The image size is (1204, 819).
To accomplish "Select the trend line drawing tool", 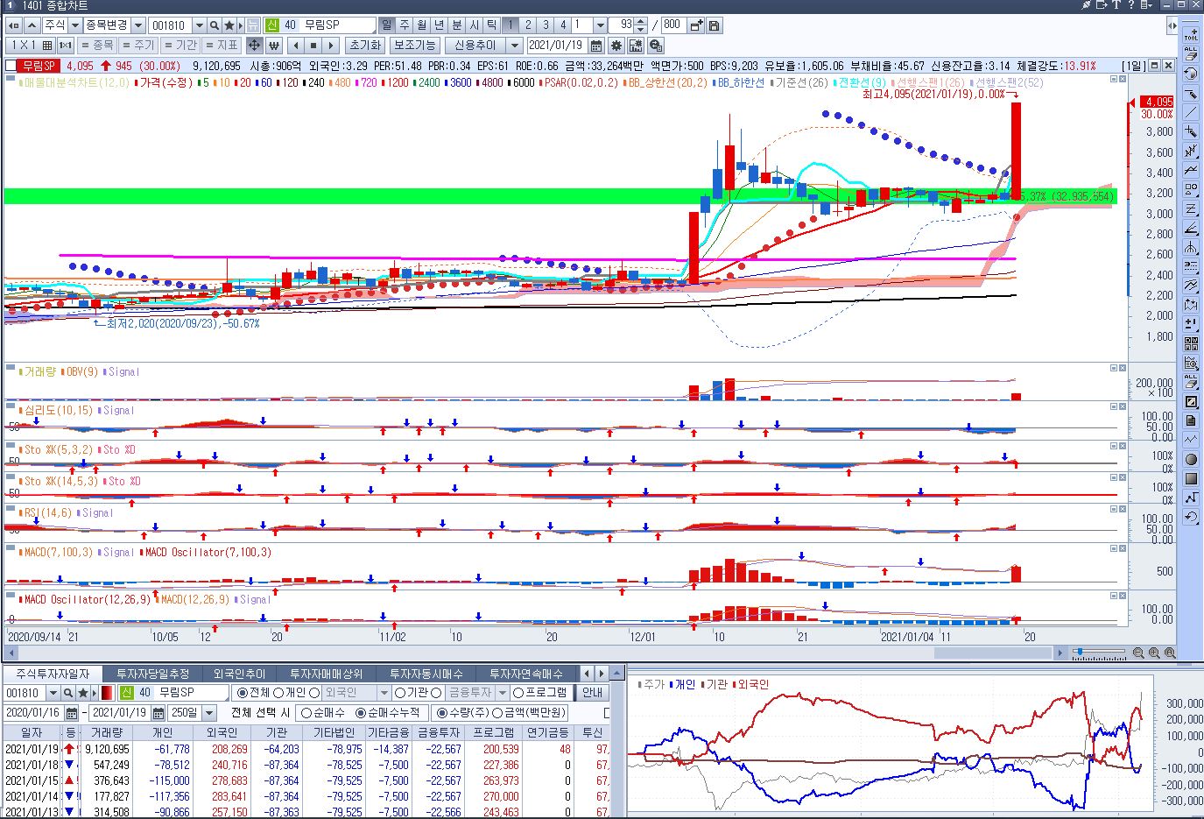I will coord(1190,112).
